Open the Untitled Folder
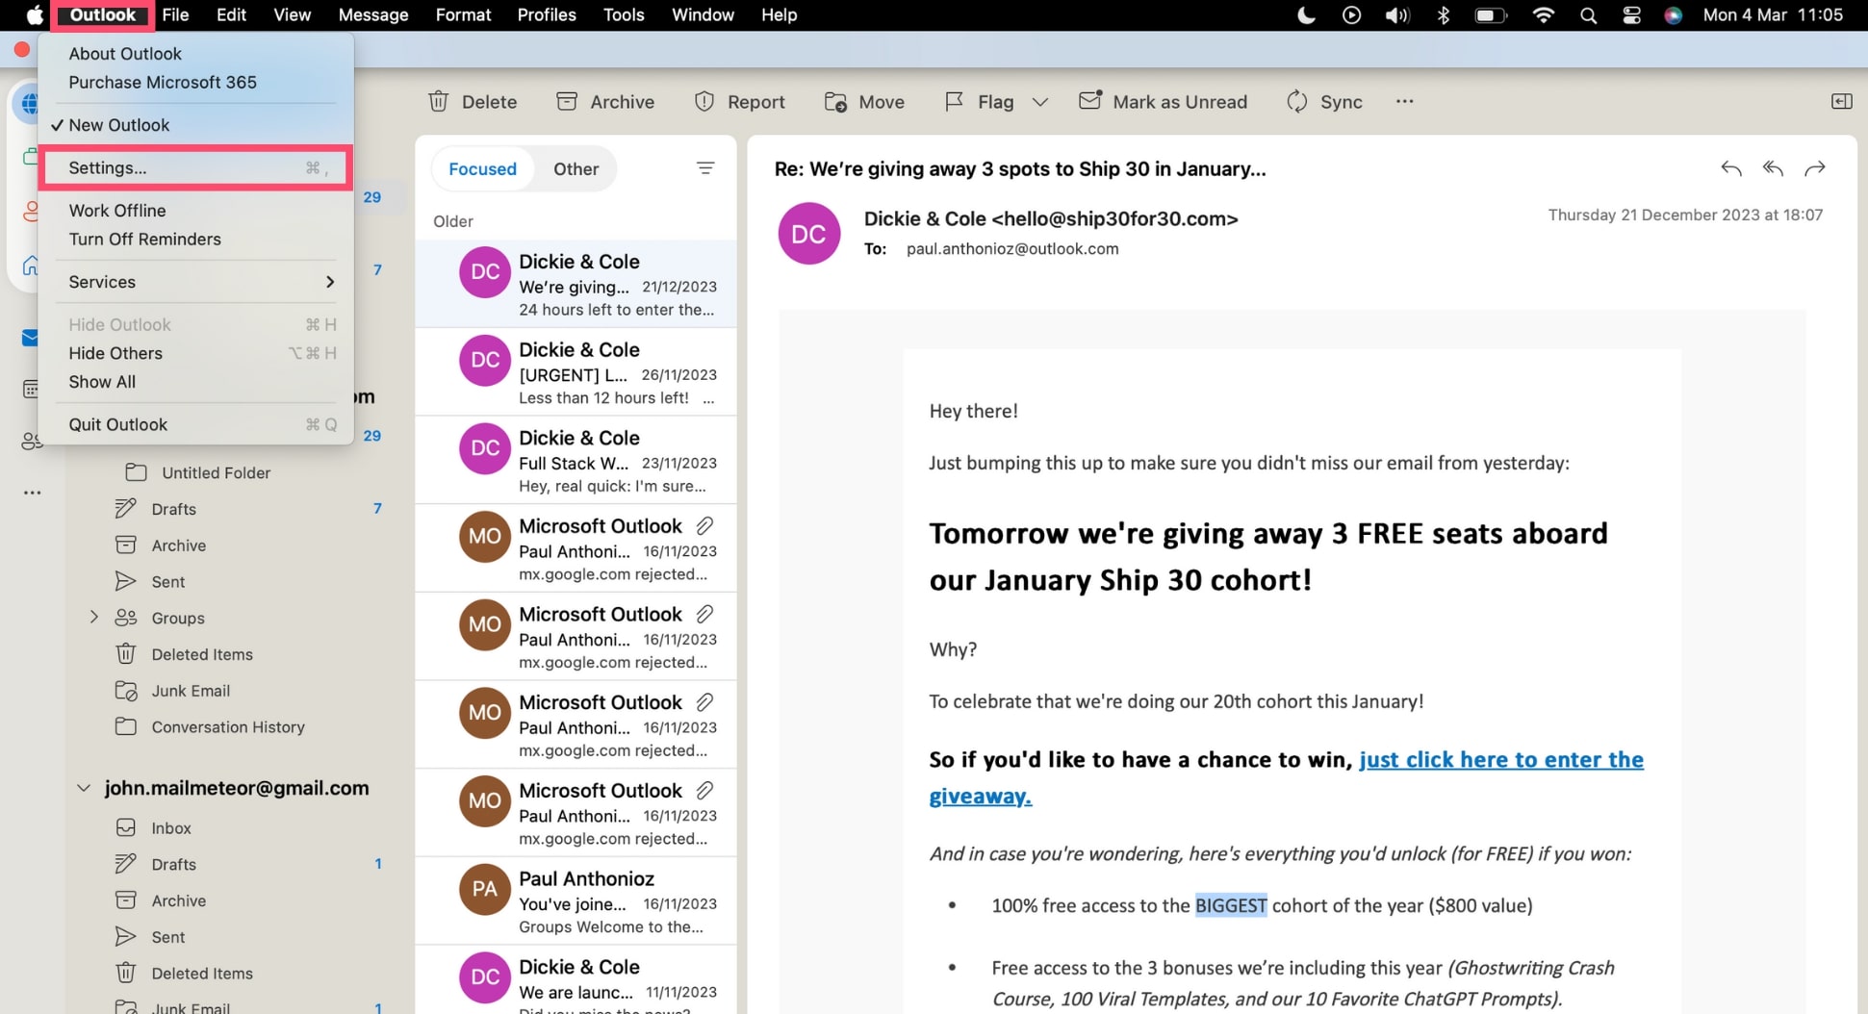Viewport: 1868px width, 1014px height. pos(216,473)
